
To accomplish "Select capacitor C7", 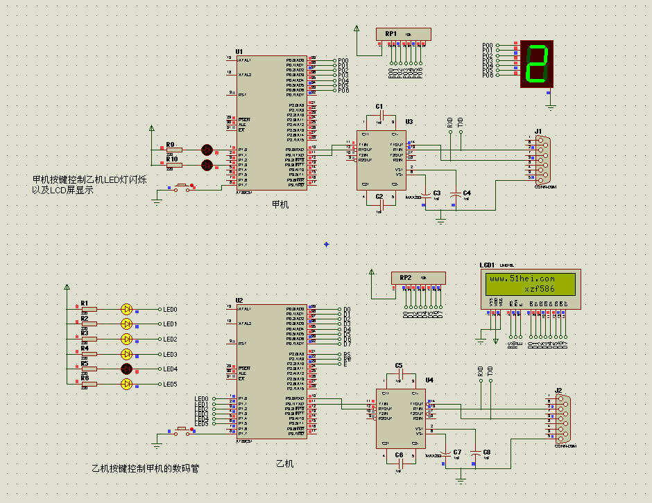I will [446, 453].
